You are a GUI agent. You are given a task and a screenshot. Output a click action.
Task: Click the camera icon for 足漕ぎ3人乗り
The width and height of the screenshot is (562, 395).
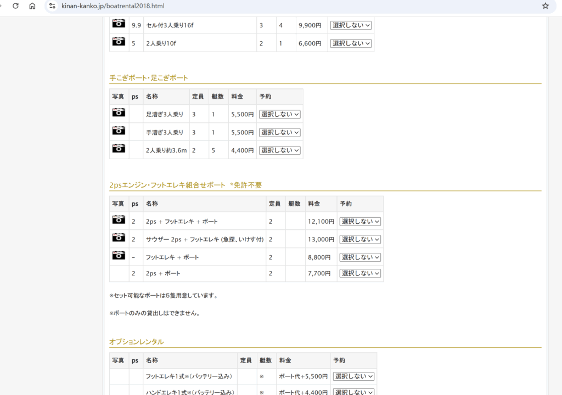[119, 112]
